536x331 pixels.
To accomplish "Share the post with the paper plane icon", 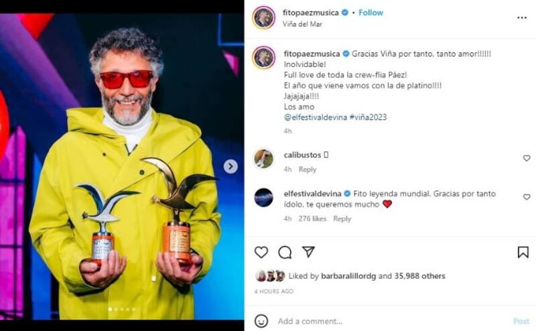I will pos(308,252).
